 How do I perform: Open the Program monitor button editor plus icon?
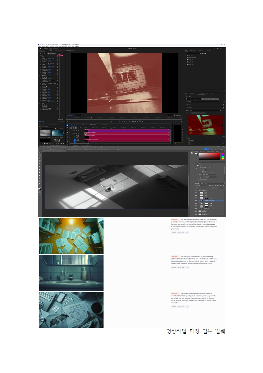[x=181, y=121]
